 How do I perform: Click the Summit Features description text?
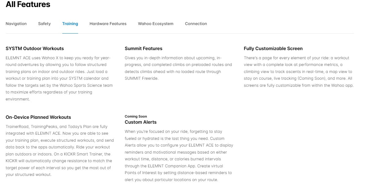pyautogui.click(x=178, y=68)
